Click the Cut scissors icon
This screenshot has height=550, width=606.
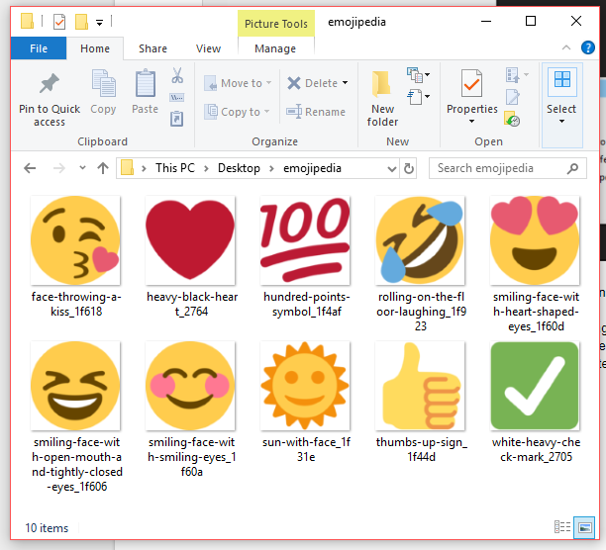tap(177, 75)
